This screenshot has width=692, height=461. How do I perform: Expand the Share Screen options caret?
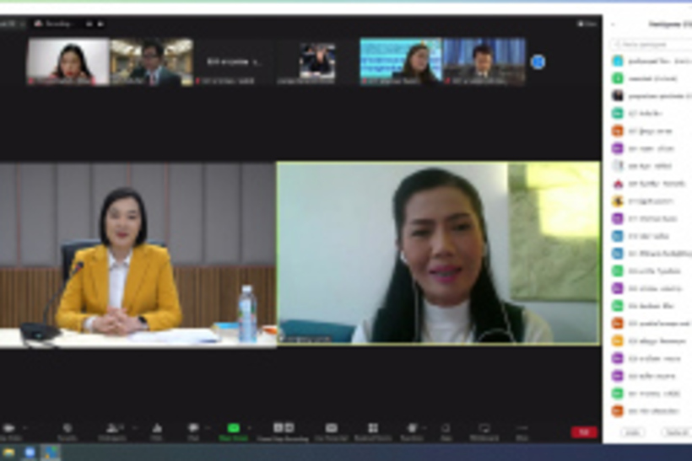[249, 427]
